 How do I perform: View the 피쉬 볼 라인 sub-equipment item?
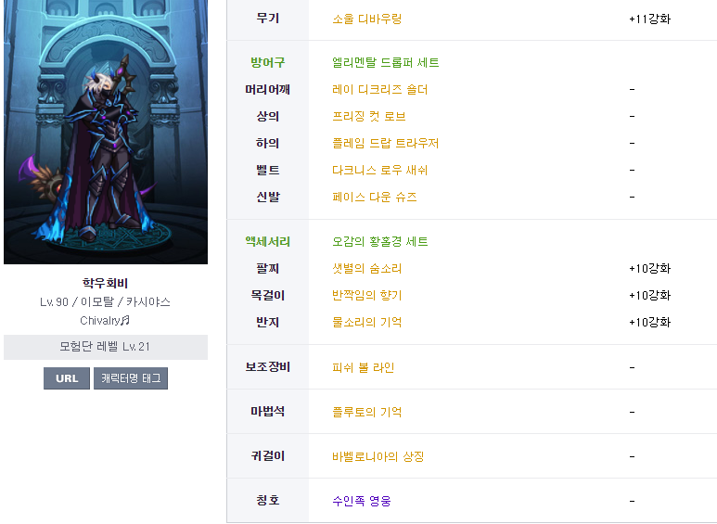click(363, 367)
